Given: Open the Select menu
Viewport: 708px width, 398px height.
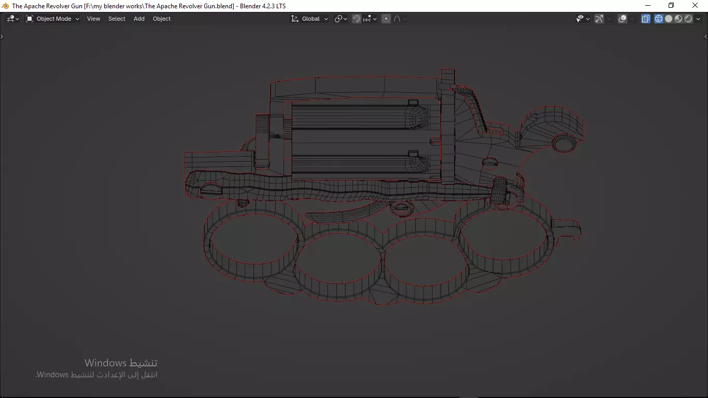Looking at the screenshot, I should coord(117,19).
